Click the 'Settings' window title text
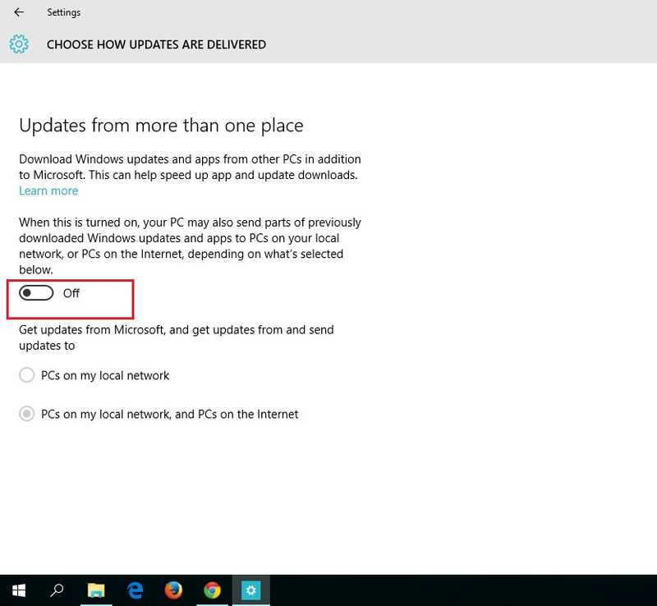The width and height of the screenshot is (657, 606). click(63, 12)
